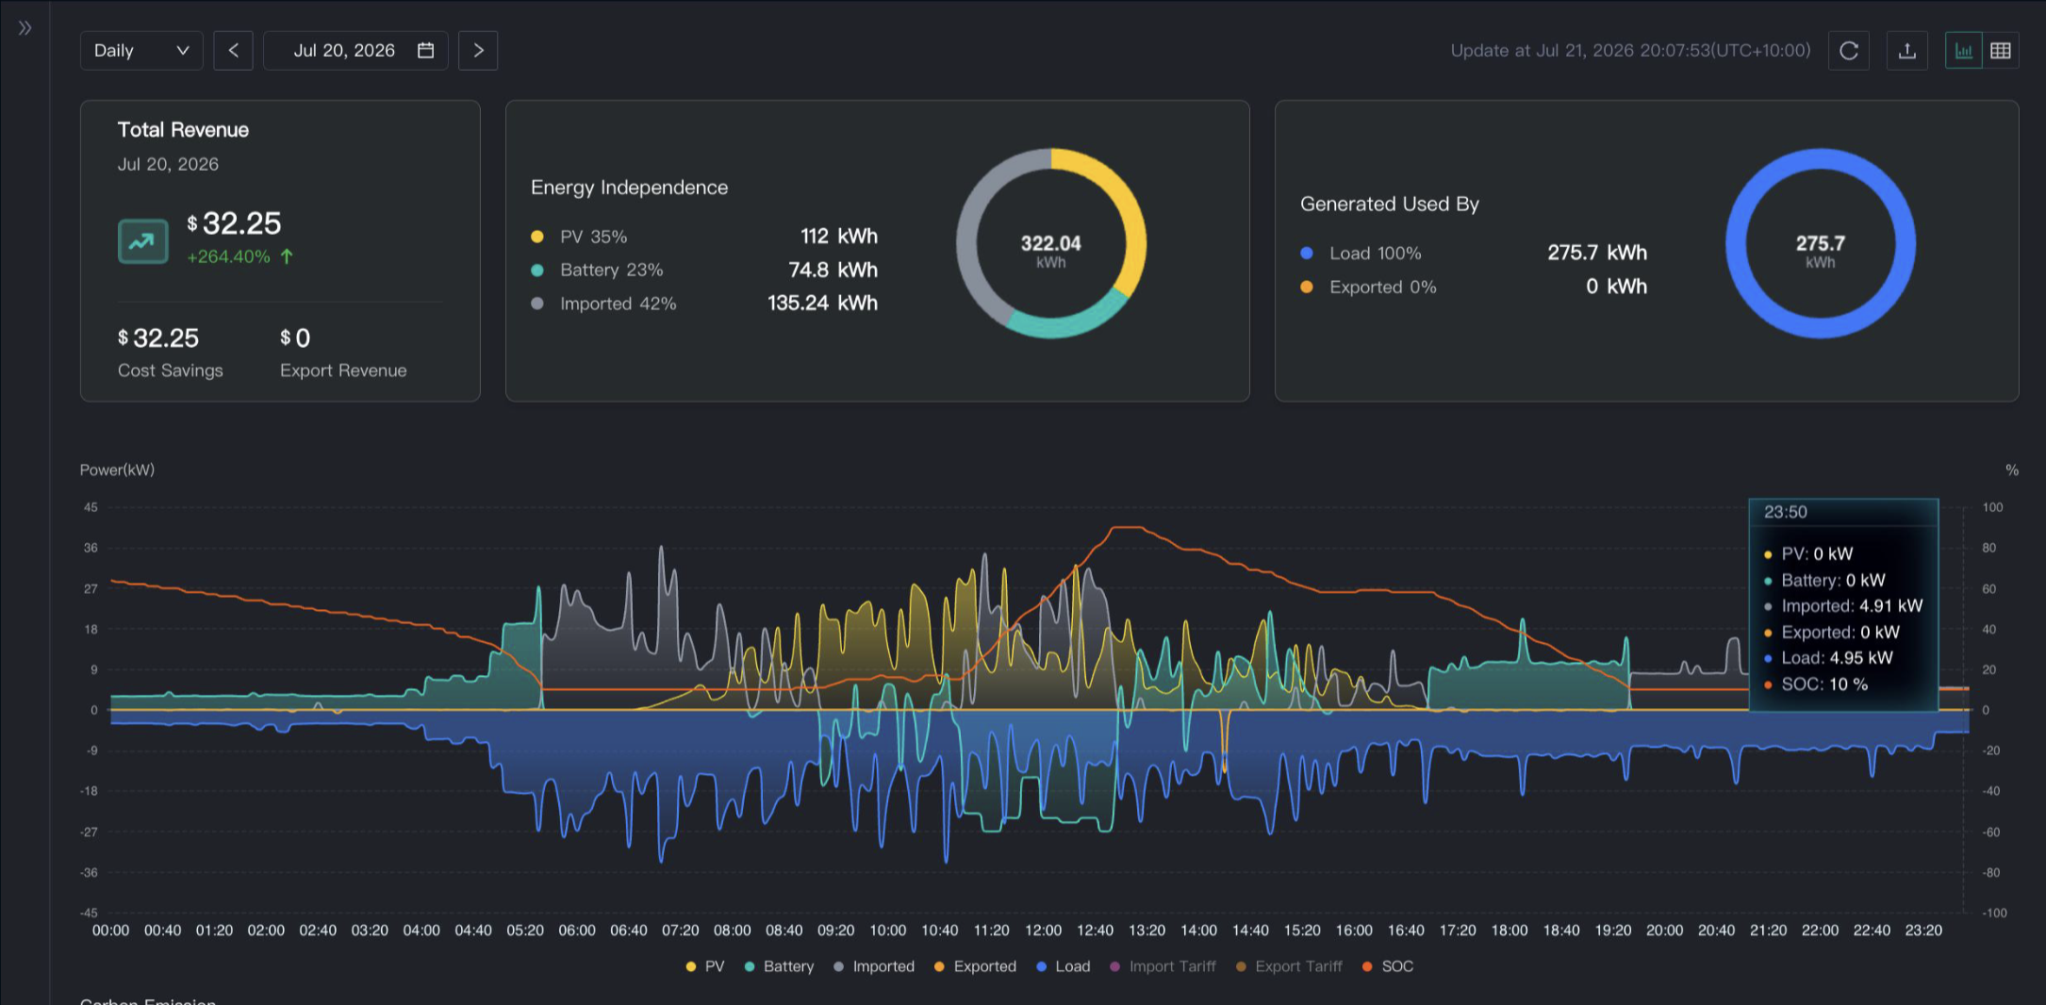
Task: Refresh the dashboard data
Action: 1849,51
